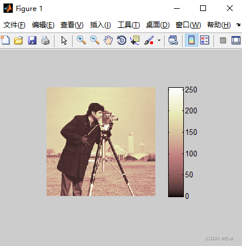The width and height of the screenshot is (242, 246).
Task: Open the 编辑(E) menu
Action: point(43,25)
